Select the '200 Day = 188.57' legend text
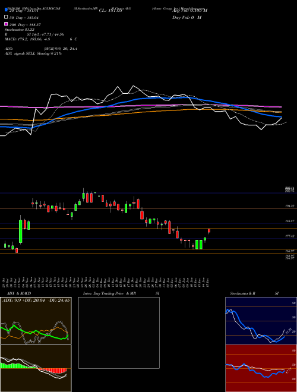Screen dimensions: 297x392 click(x=25, y=25)
